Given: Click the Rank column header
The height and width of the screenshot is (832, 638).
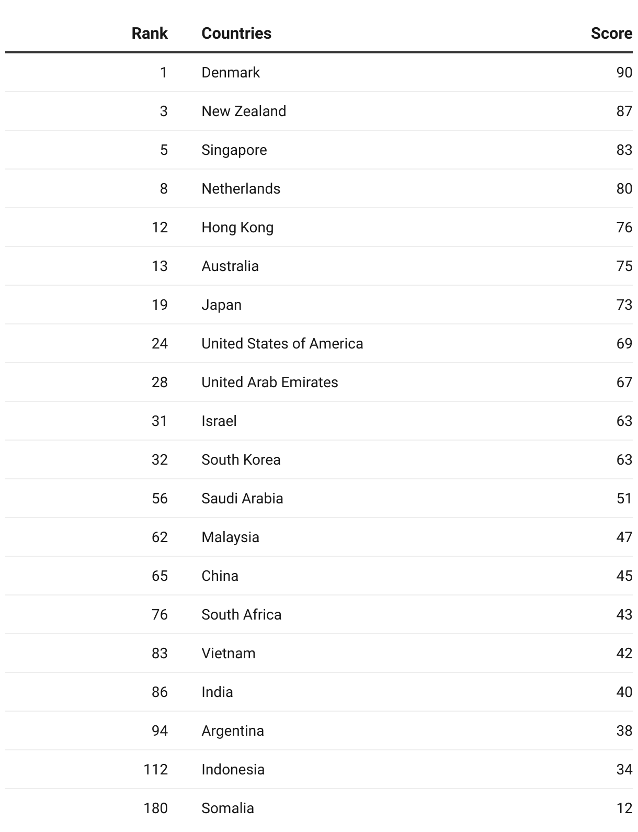Looking at the screenshot, I should point(150,33).
